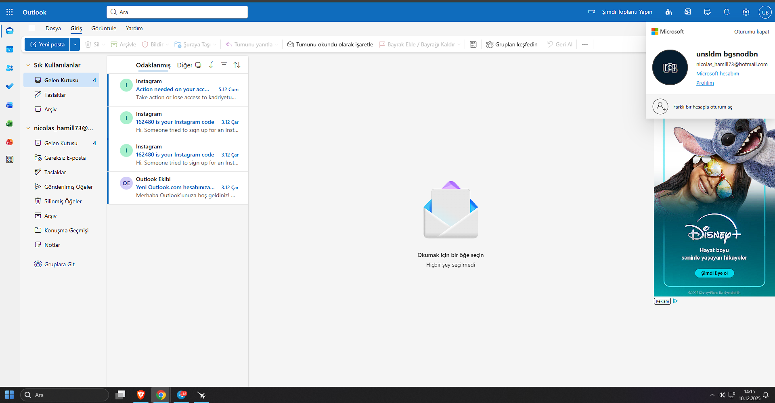Open My Day note icon in header
Image resolution: width=775 pixels, height=403 pixels.
pyautogui.click(x=707, y=12)
